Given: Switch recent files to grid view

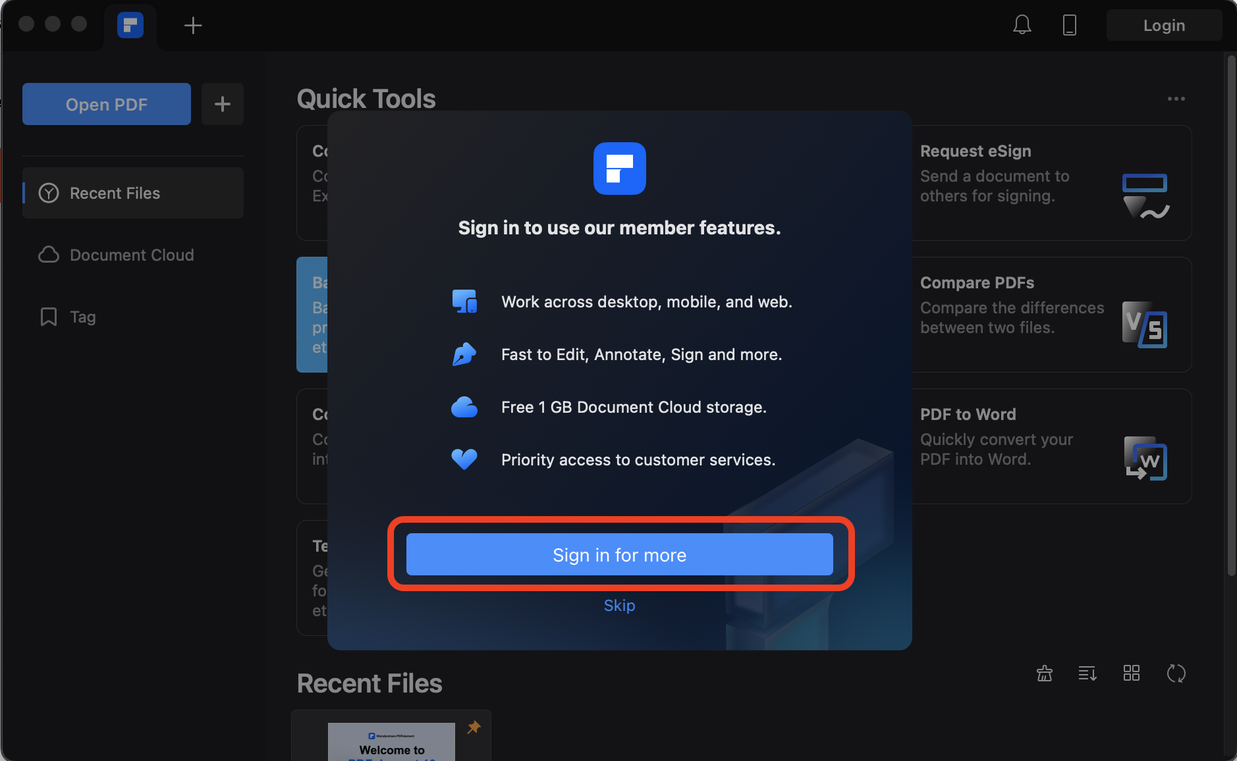Looking at the screenshot, I should 1131,673.
